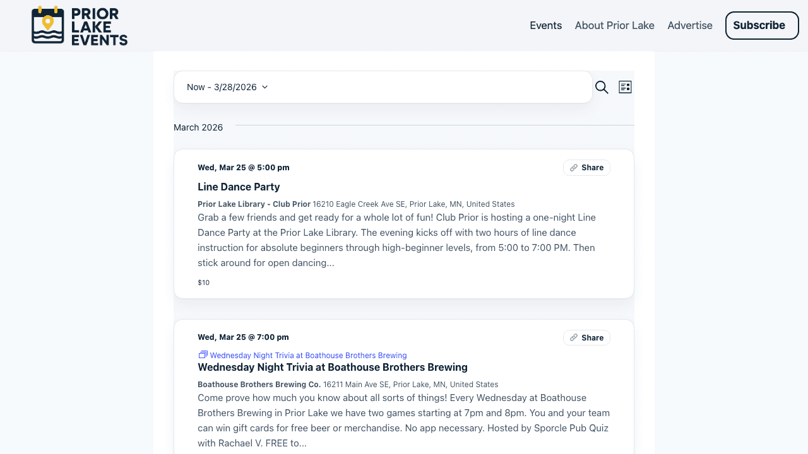Select the magnifying glass next to date filter
This screenshot has height=454, width=808.
(x=601, y=87)
